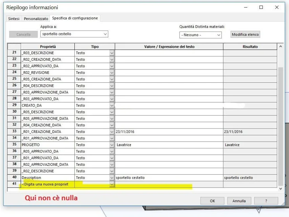Image resolution: width=289 pixels, height=217 pixels.
Task: Click the _R04_DESCRIZIONE property cell
Action: (x=48, y=86)
